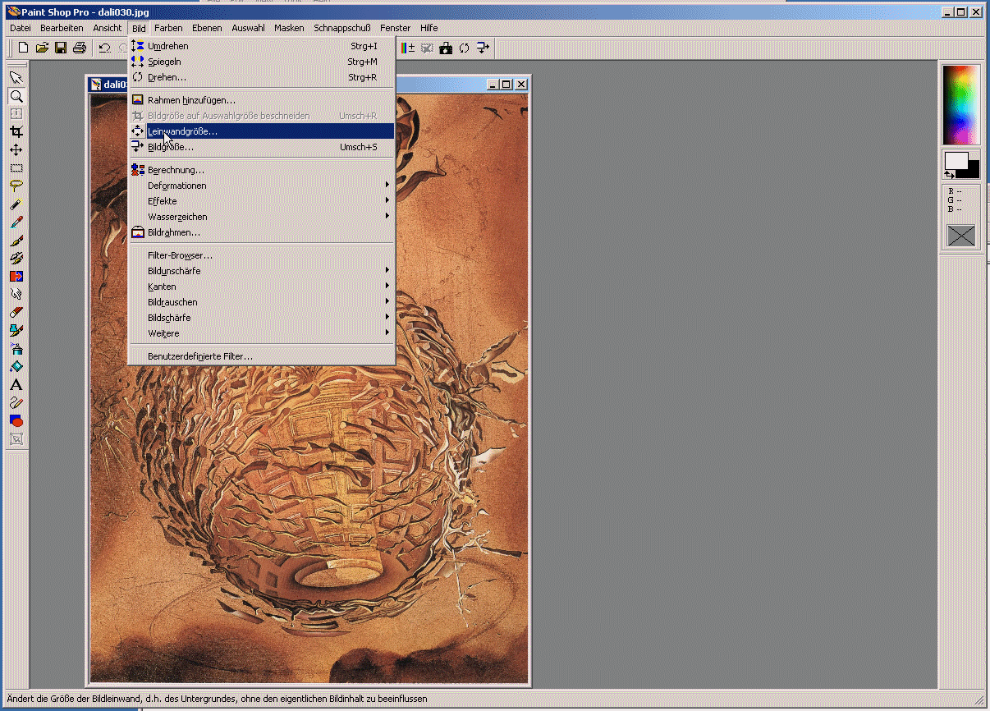Select the Arrow pointer tool
This screenshot has height=711, width=990.
pos(16,78)
